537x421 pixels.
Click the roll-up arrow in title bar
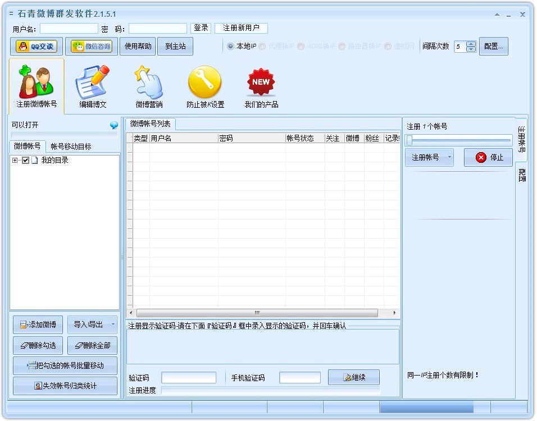point(497,15)
